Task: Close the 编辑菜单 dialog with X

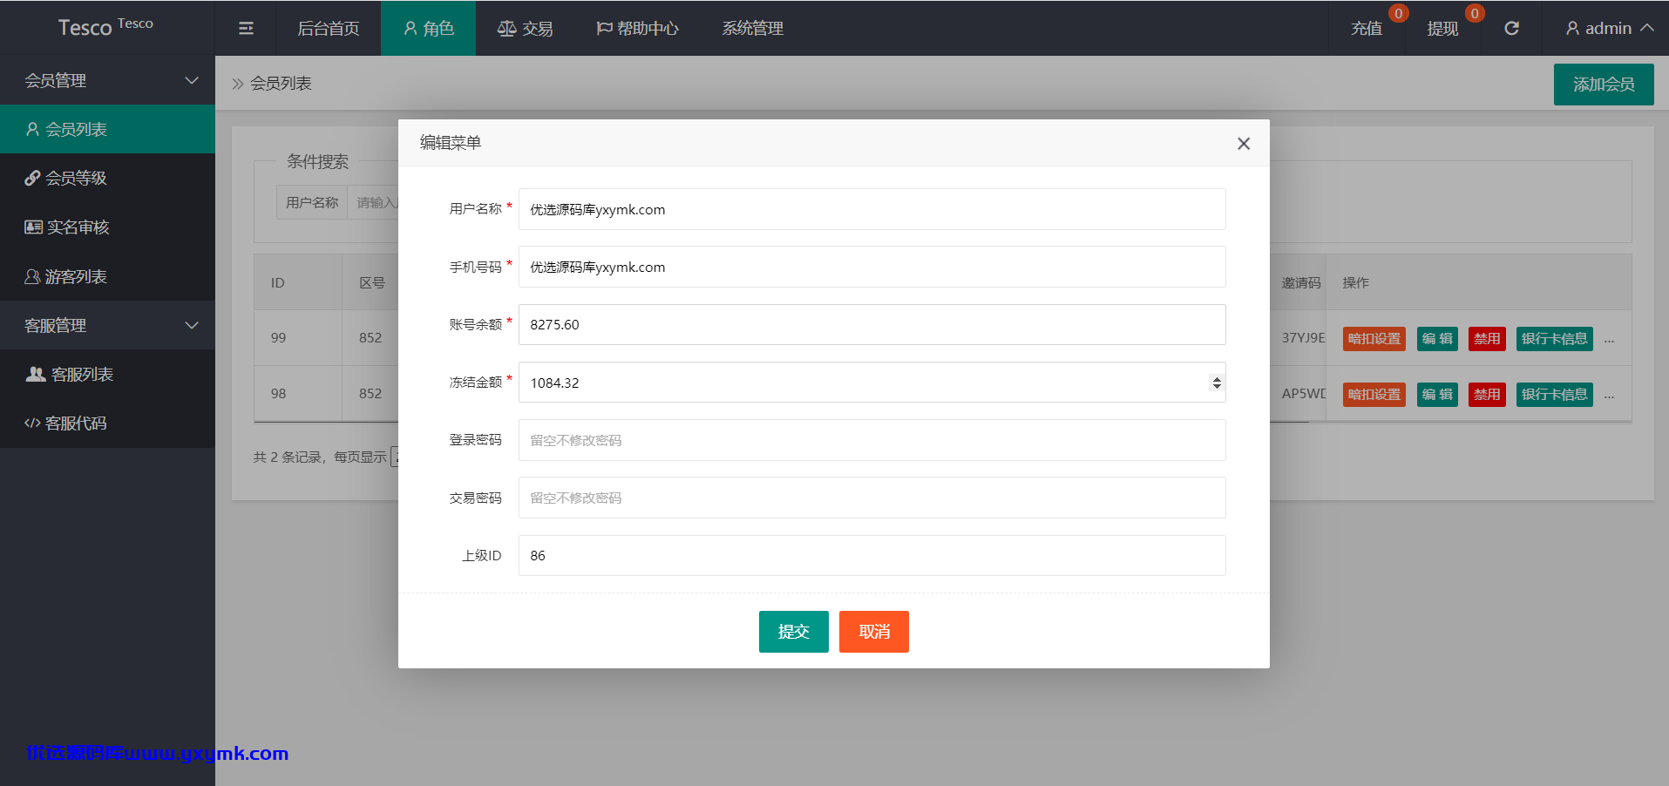Action: (1244, 143)
